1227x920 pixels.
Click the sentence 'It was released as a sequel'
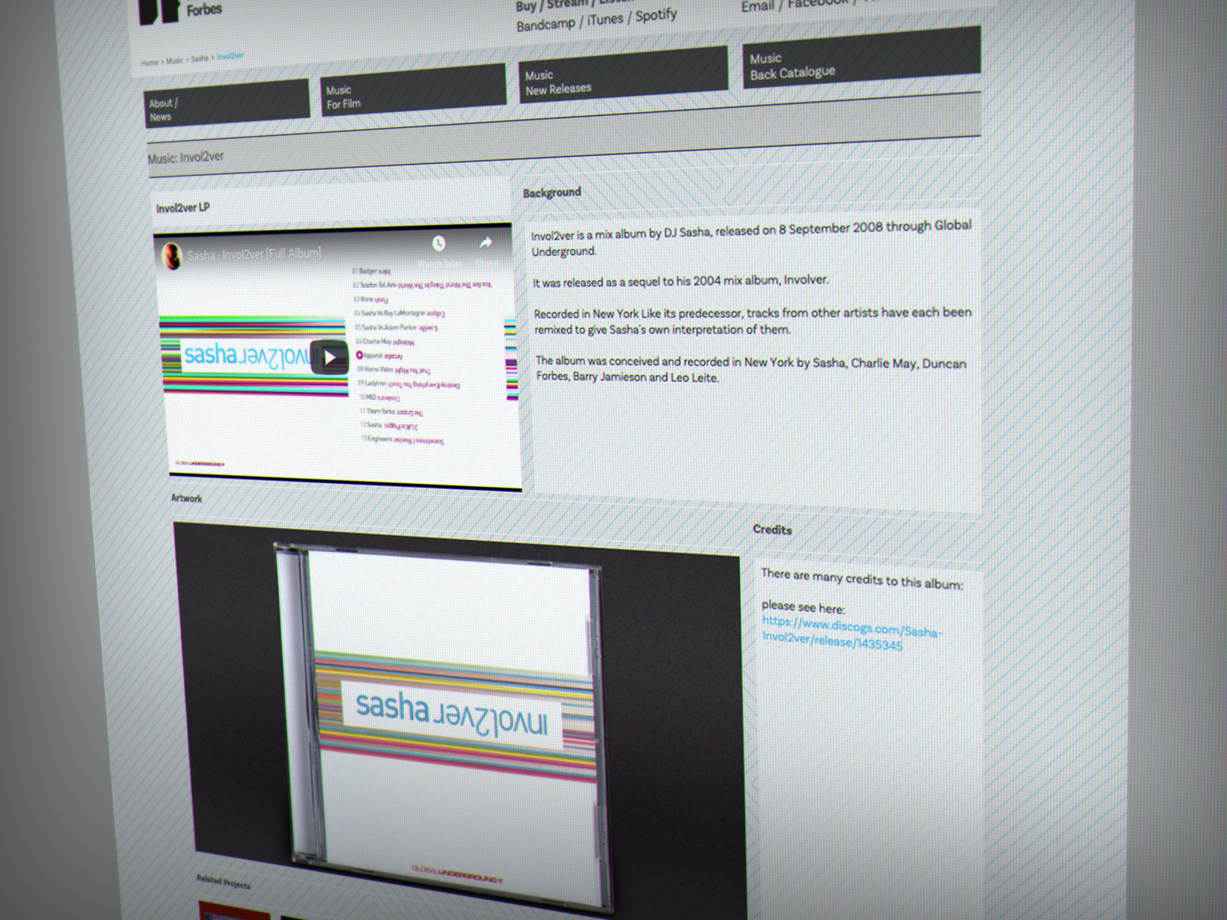pyautogui.click(x=681, y=281)
